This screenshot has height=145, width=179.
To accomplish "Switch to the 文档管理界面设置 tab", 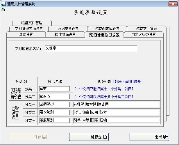I will pos(29,29).
